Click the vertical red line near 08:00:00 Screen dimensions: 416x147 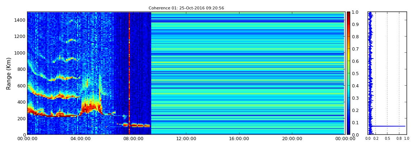point(129,73)
